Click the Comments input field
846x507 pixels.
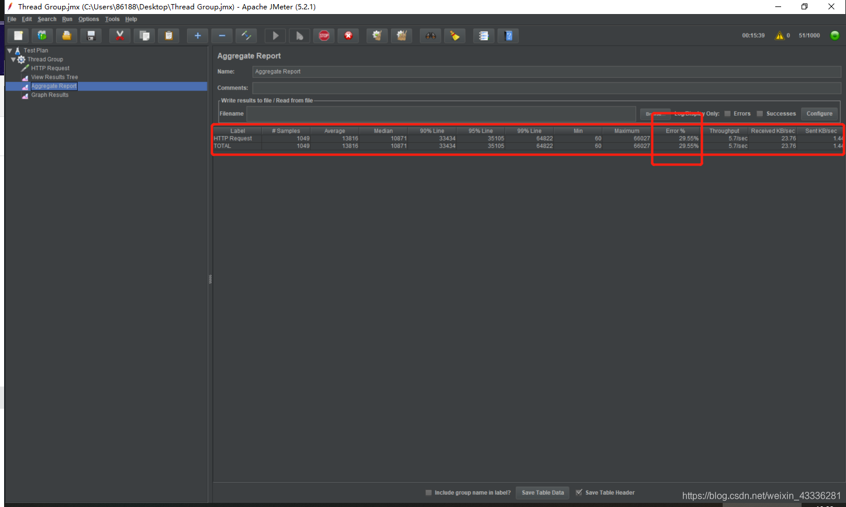click(x=547, y=88)
